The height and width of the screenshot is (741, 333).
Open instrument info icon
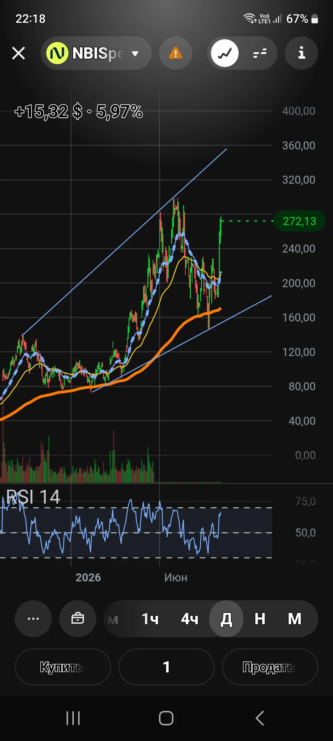point(302,53)
